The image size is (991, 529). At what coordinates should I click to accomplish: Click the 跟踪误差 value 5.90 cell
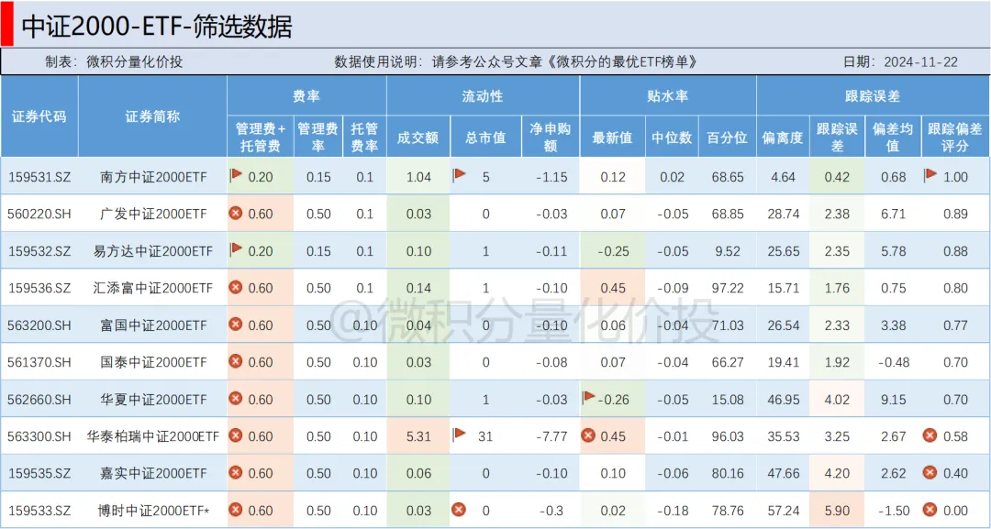(837, 511)
